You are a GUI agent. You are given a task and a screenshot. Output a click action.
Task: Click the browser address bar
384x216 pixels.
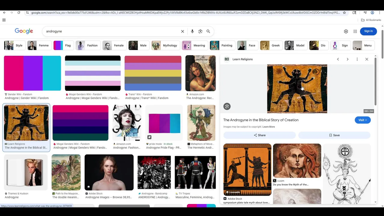[x=185, y=13]
